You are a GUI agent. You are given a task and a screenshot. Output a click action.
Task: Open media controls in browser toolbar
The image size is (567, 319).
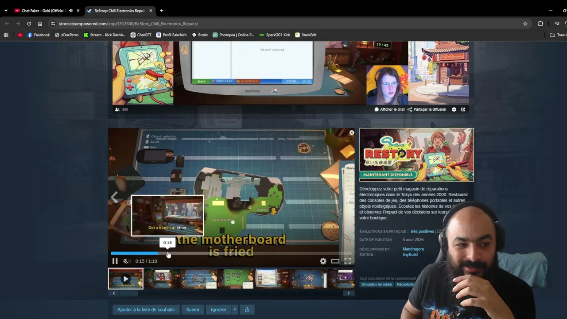point(557,23)
